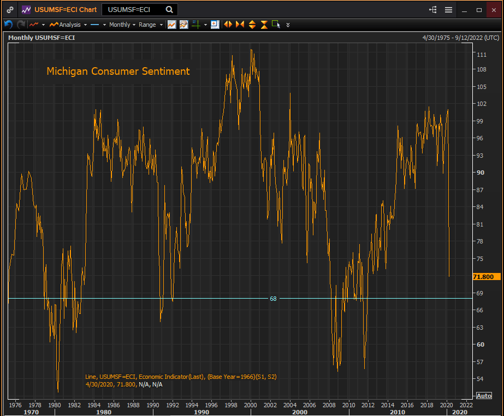The image size is (504, 416).
Task: Click the cyan horizontal line labeled 68
Action: [164, 299]
